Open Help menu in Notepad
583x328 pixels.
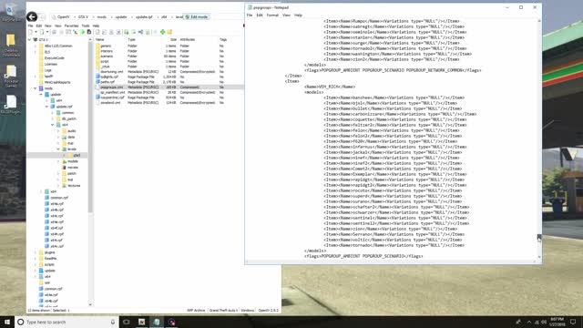[x=298, y=15]
